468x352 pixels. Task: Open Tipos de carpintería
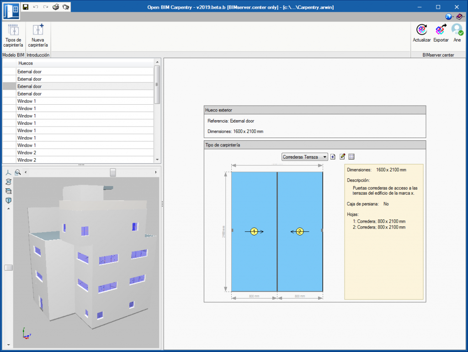coord(13,36)
